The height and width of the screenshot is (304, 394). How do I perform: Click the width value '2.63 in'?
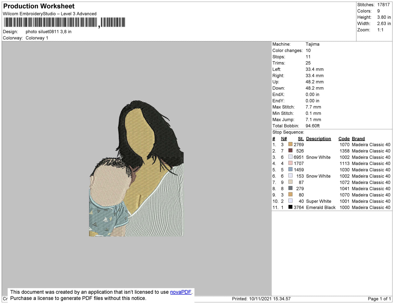point(384,24)
